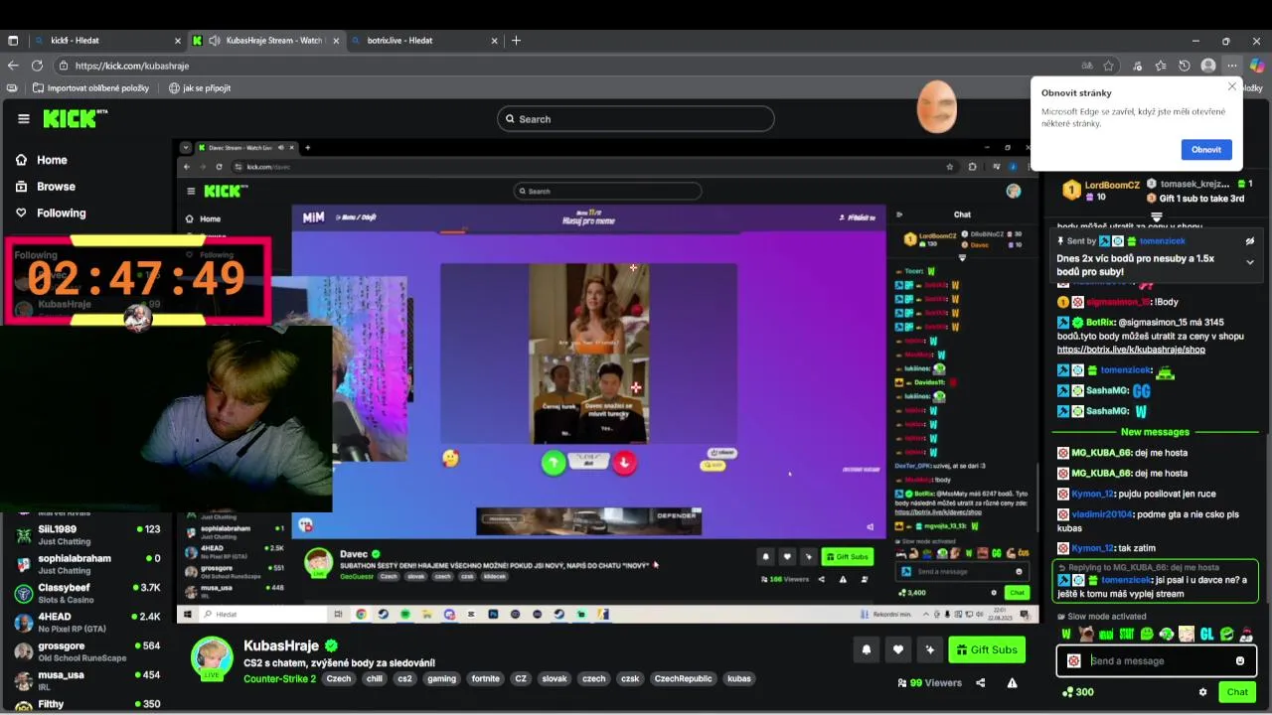Image resolution: width=1272 pixels, height=715 pixels.
Task: Report the stream using the warning icon
Action: tap(1012, 682)
